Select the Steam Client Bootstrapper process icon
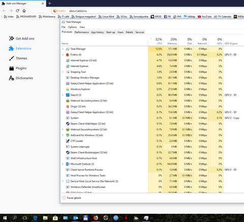 tap(68, 152)
